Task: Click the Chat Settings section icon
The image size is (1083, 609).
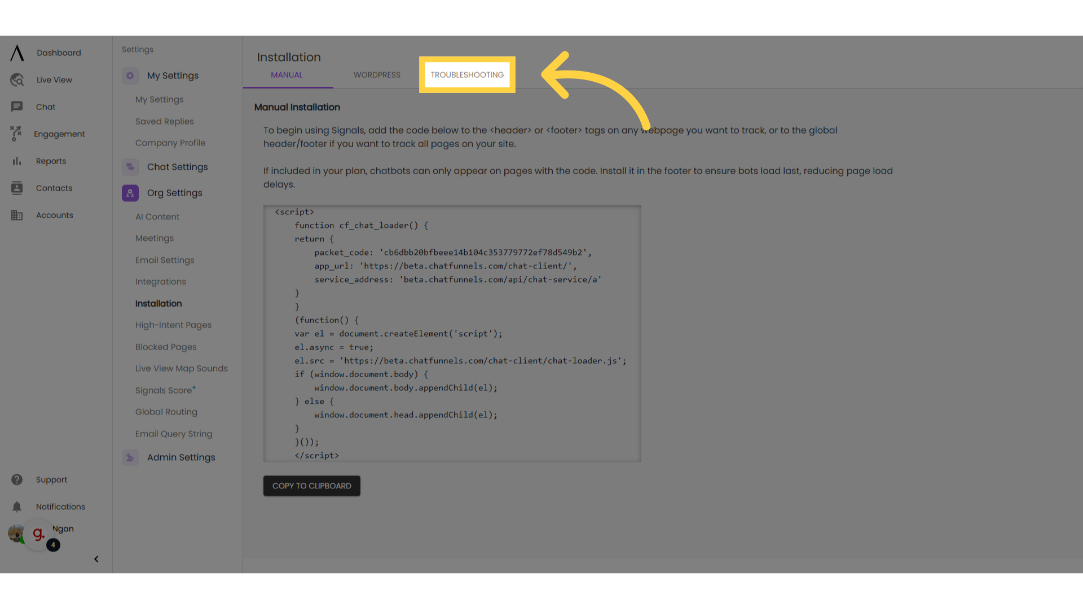Action: tap(130, 167)
